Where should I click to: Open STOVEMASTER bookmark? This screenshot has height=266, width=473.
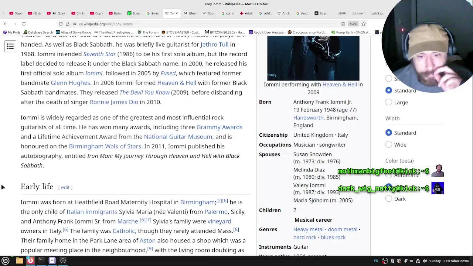click(181, 33)
